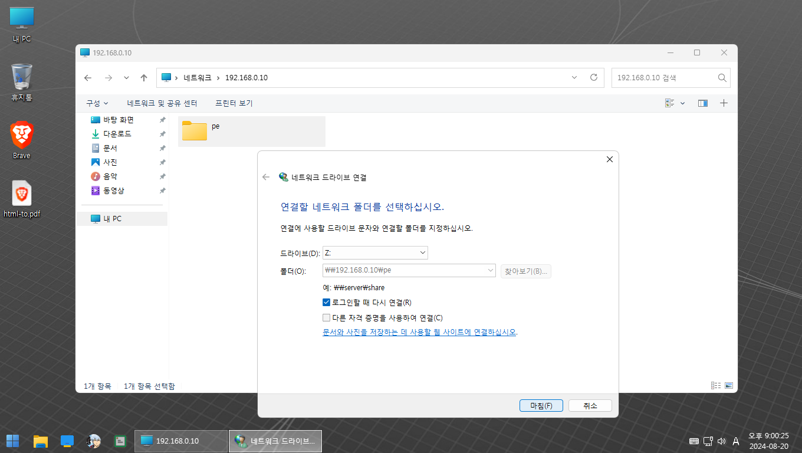Open the 구성 menu
Image resolution: width=802 pixels, height=453 pixels.
coord(97,103)
